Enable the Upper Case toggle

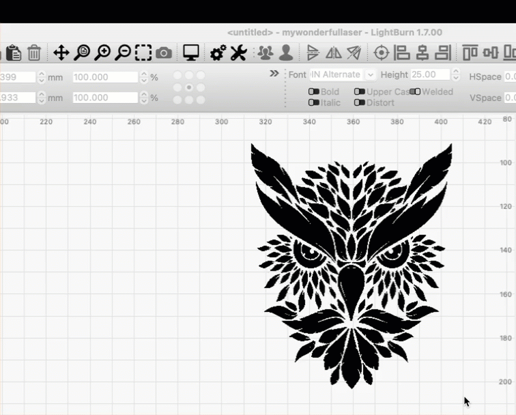359,91
